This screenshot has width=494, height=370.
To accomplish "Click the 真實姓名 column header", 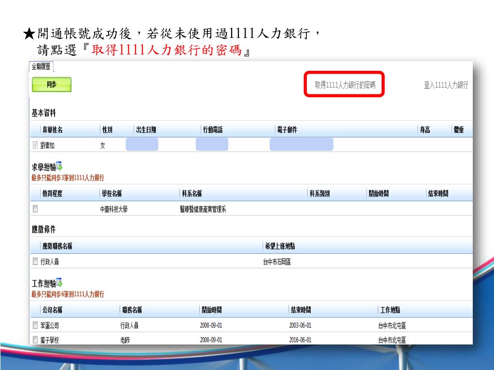I will click(53, 130).
